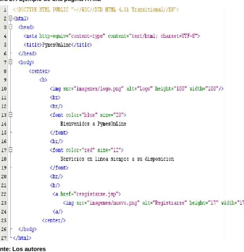Click line number 1 in the gutter
Screen dimensions: 244x252
pyautogui.click(x=5, y=10)
